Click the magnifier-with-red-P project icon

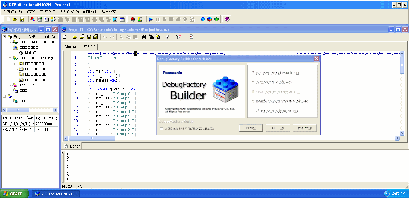tap(33, 19)
